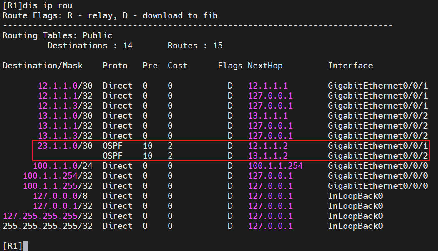Click the Destination/Mask column header

point(43,66)
